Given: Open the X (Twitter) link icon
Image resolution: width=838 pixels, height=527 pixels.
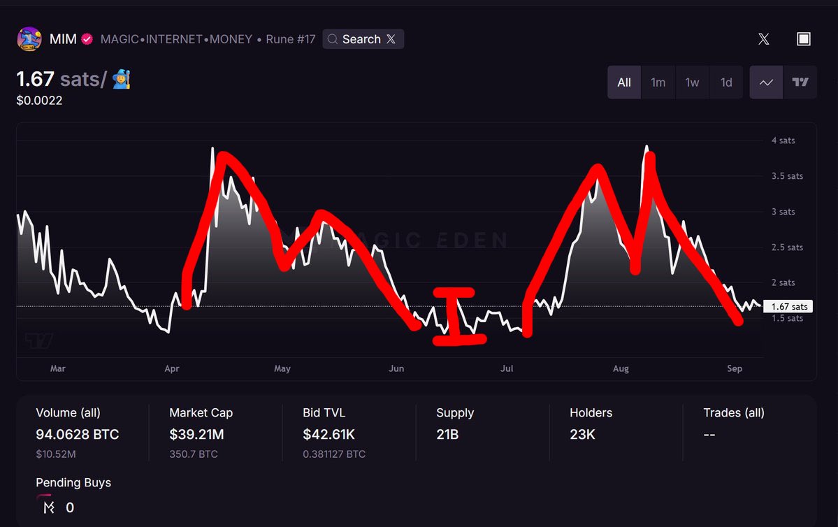Looking at the screenshot, I should (764, 39).
